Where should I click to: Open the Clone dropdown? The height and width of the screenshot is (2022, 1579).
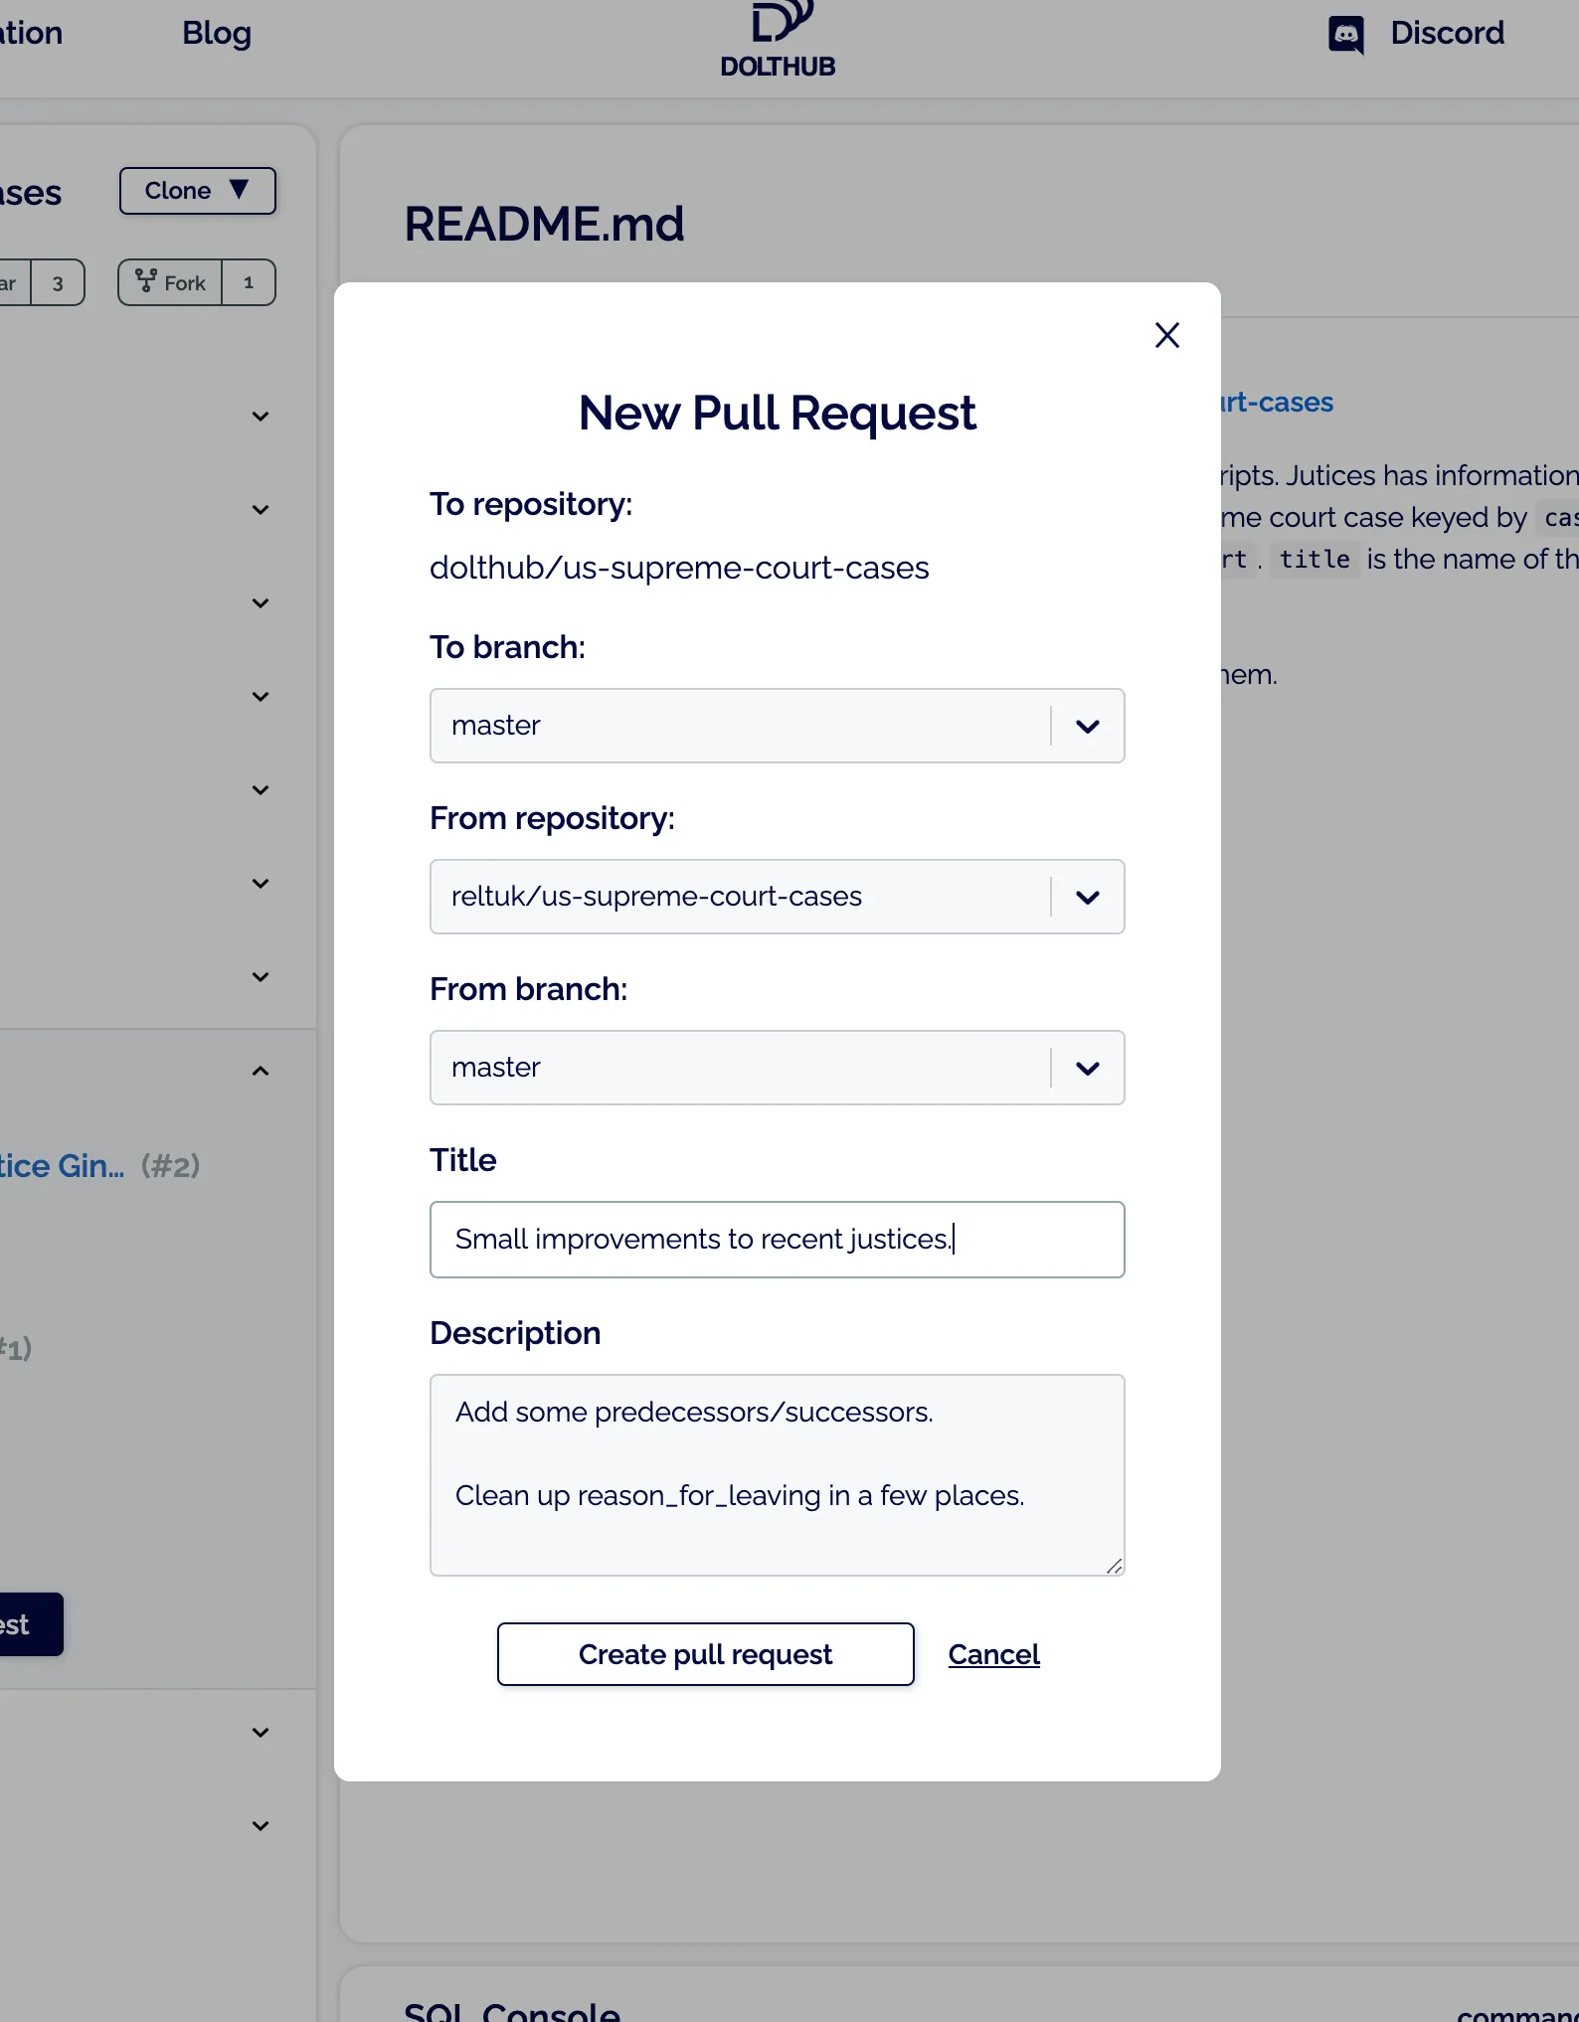tap(197, 190)
